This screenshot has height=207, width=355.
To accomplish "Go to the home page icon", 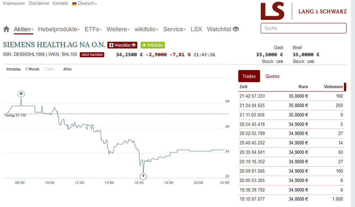I will [6, 29].
